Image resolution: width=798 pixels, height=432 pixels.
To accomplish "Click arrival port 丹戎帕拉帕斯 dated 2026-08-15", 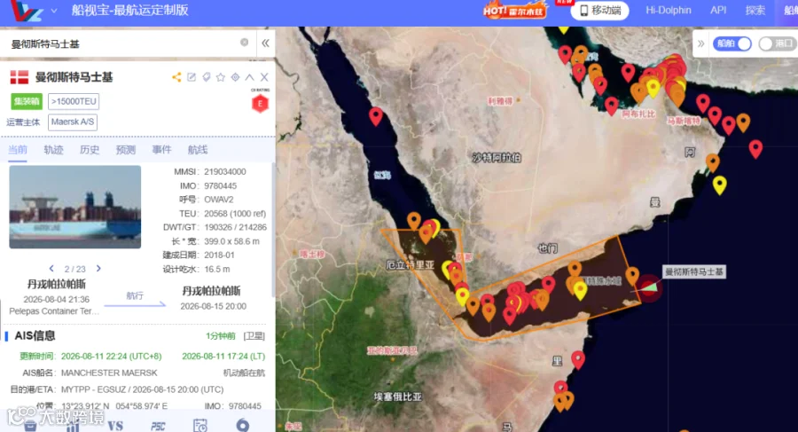I will [x=211, y=291].
